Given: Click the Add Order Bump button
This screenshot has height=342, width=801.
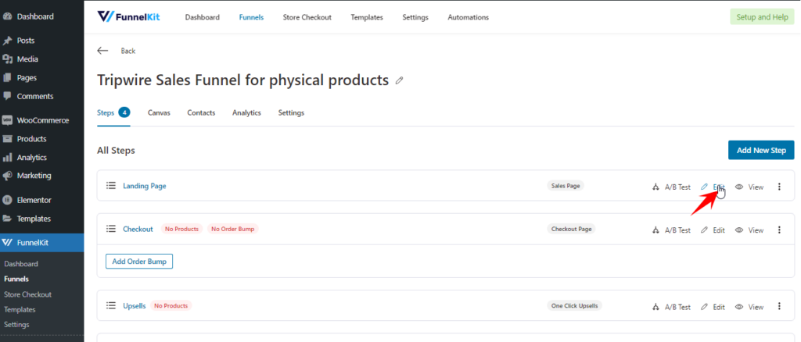Looking at the screenshot, I should tap(139, 261).
